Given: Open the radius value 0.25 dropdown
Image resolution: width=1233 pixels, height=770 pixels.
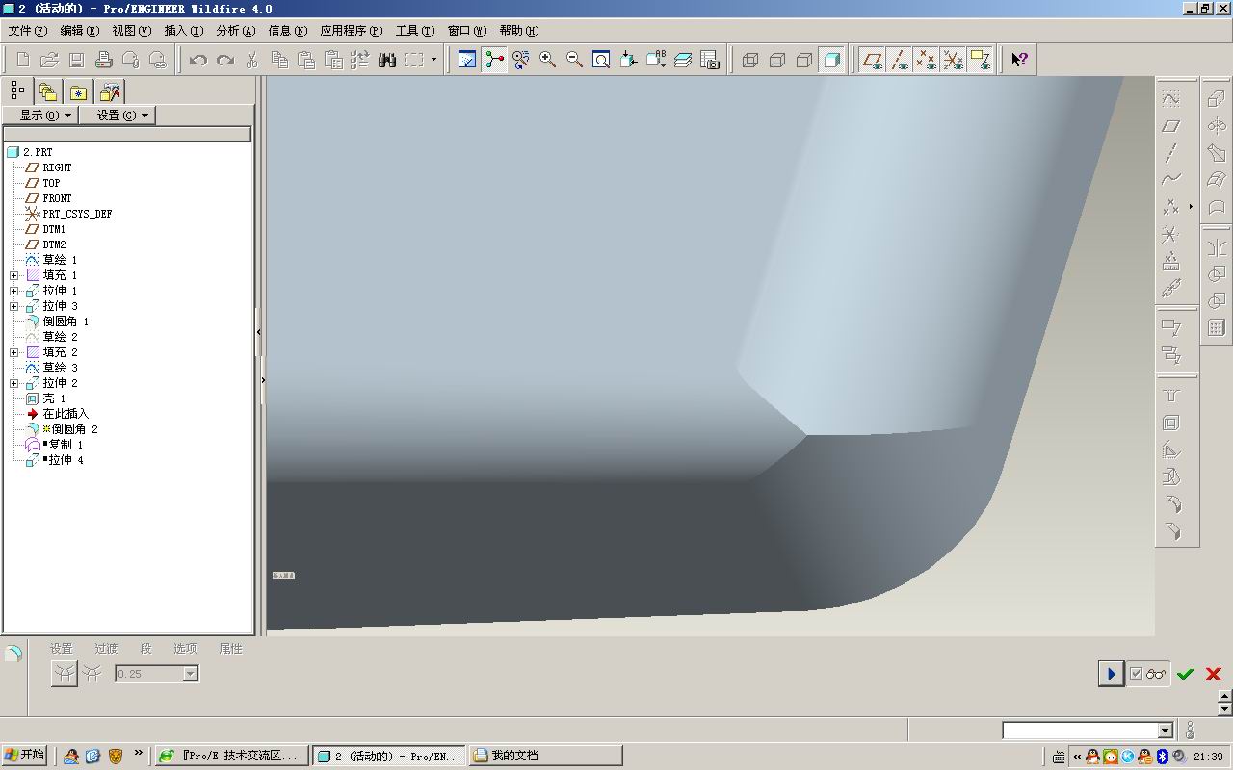Looking at the screenshot, I should point(191,674).
